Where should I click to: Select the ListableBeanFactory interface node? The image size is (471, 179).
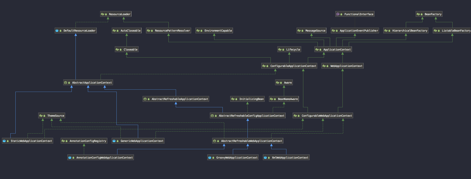[452, 31]
